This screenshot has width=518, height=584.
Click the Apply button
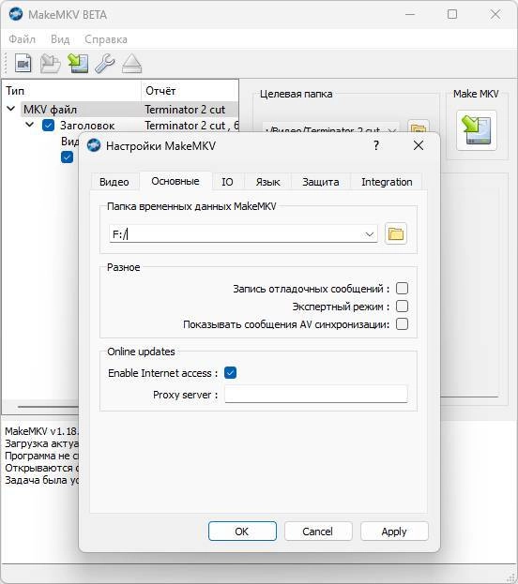click(394, 532)
